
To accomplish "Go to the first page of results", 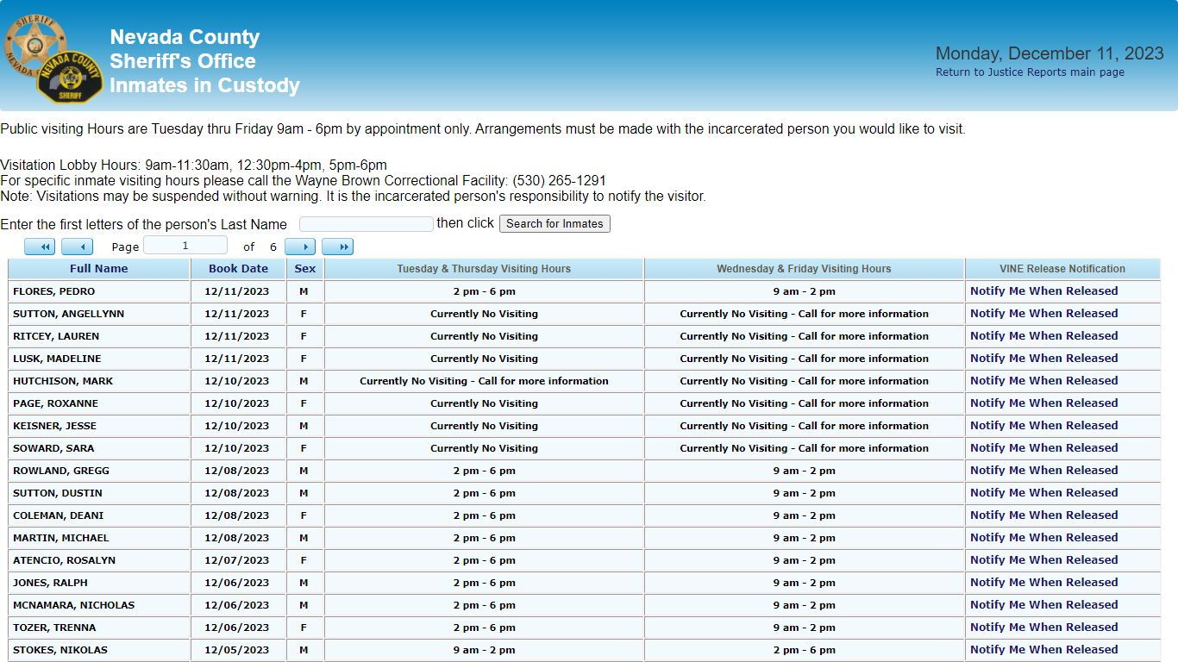I will coord(40,247).
